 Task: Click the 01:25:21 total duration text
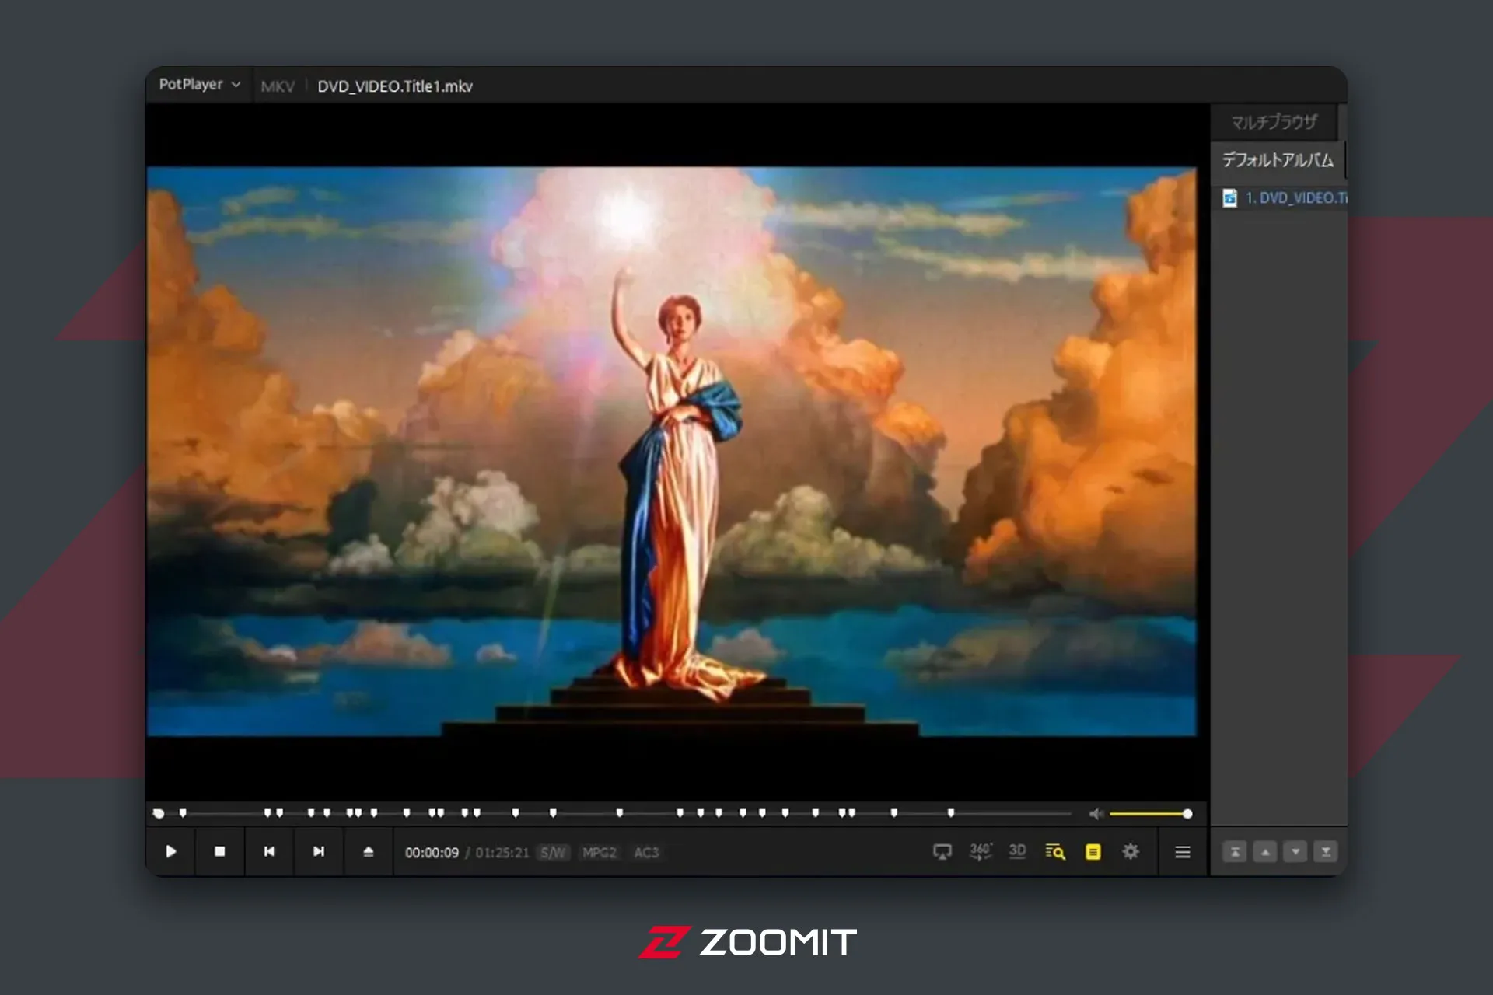tap(502, 853)
